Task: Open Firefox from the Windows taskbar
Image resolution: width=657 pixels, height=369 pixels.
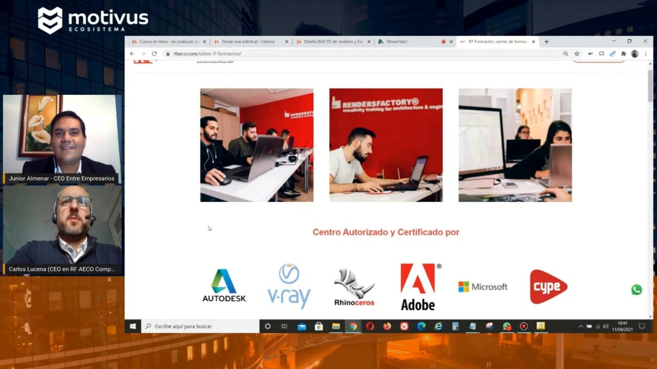Action: click(x=387, y=326)
